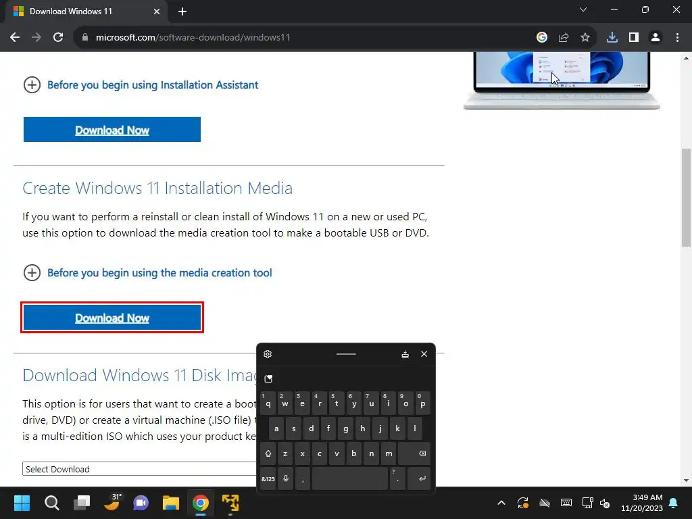692x519 pixels.
Task: Dock the touch keyboard
Action: 405,354
